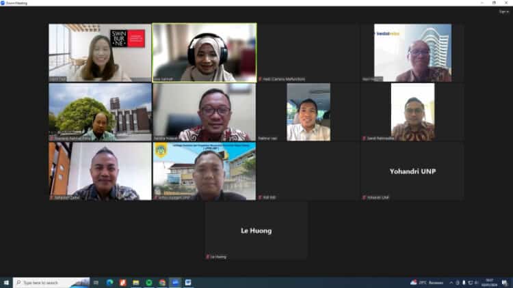Open File Explorer from the taskbar
The image size is (513, 288).
[x=136, y=283]
